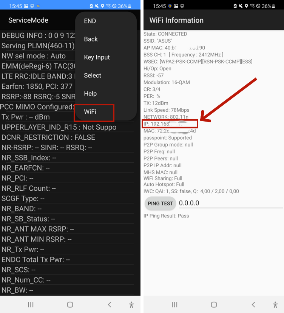This screenshot has width=284, height=313.
Task: Tap battery icon in WiFi Information status bar
Action: 274,6
